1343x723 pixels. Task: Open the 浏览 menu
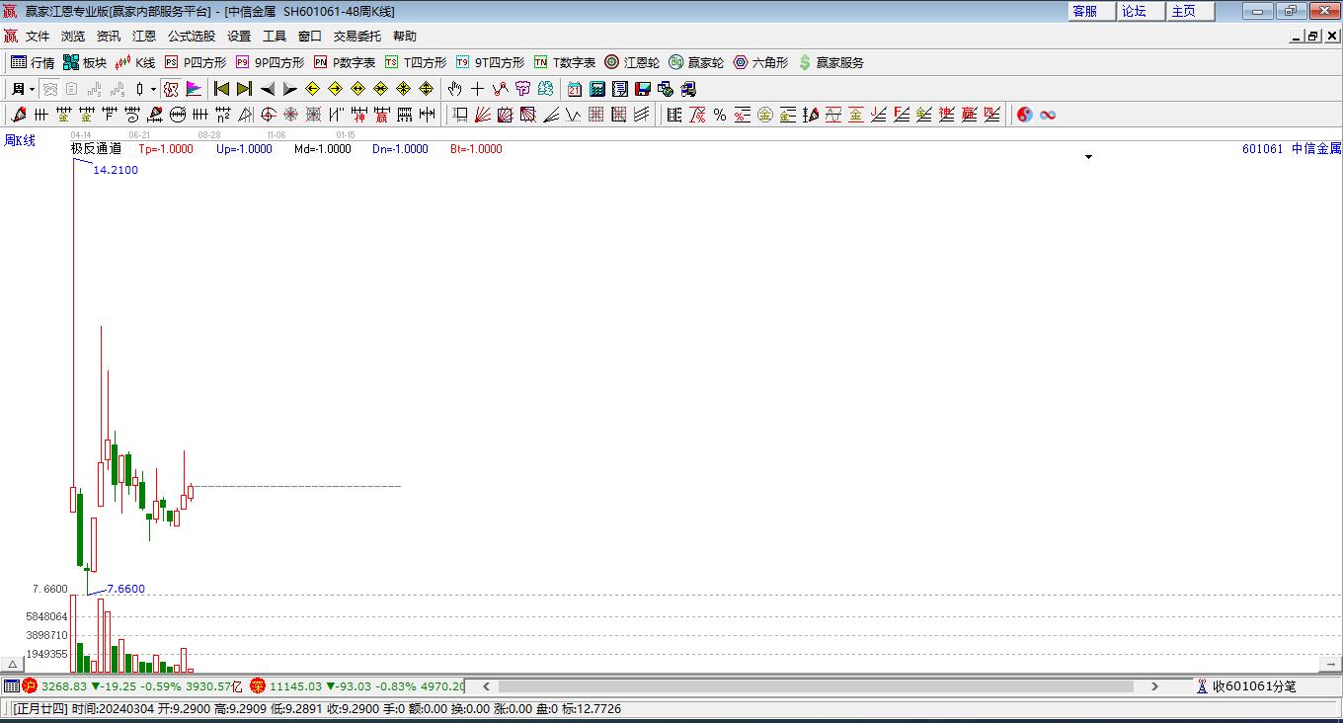pyautogui.click(x=73, y=36)
